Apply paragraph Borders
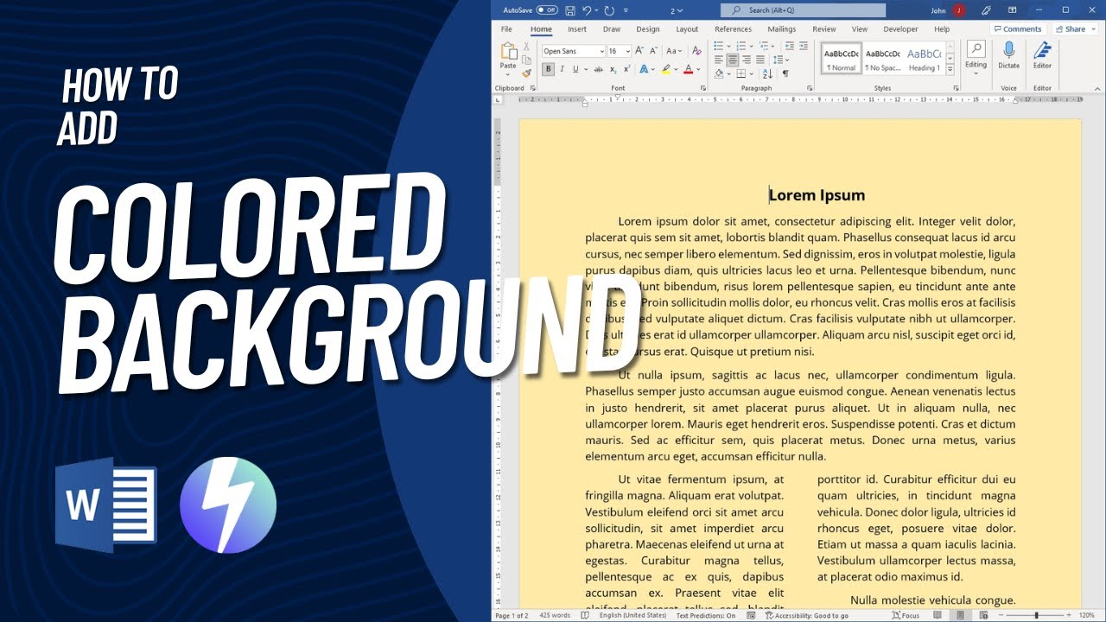Image resolution: width=1106 pixels, height=622 pixels. [x=743, y=73]
